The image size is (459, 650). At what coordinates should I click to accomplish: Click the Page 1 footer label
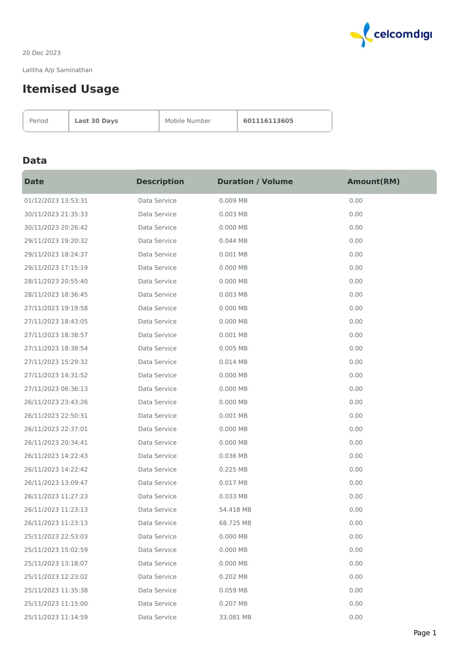425,633
